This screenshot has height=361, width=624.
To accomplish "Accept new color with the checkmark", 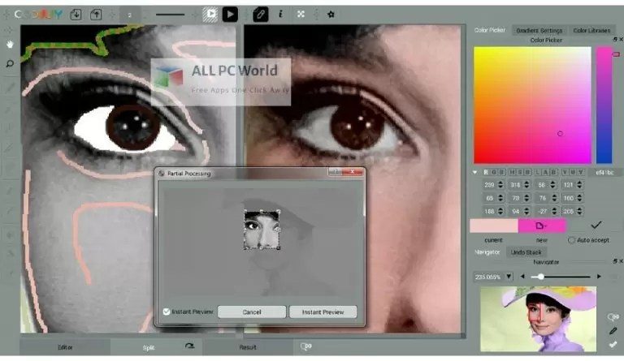I will (x=596, y=226).
